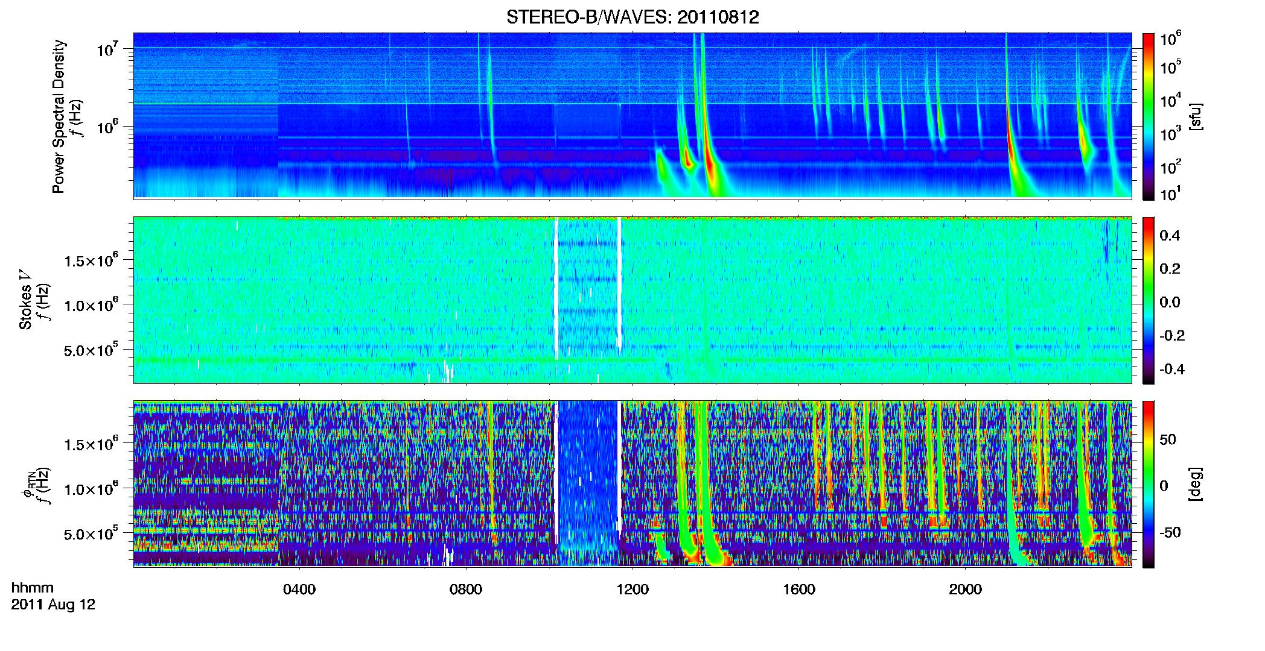Click the -0.4 value on Stokes colorbar

tap(1171, 369)
